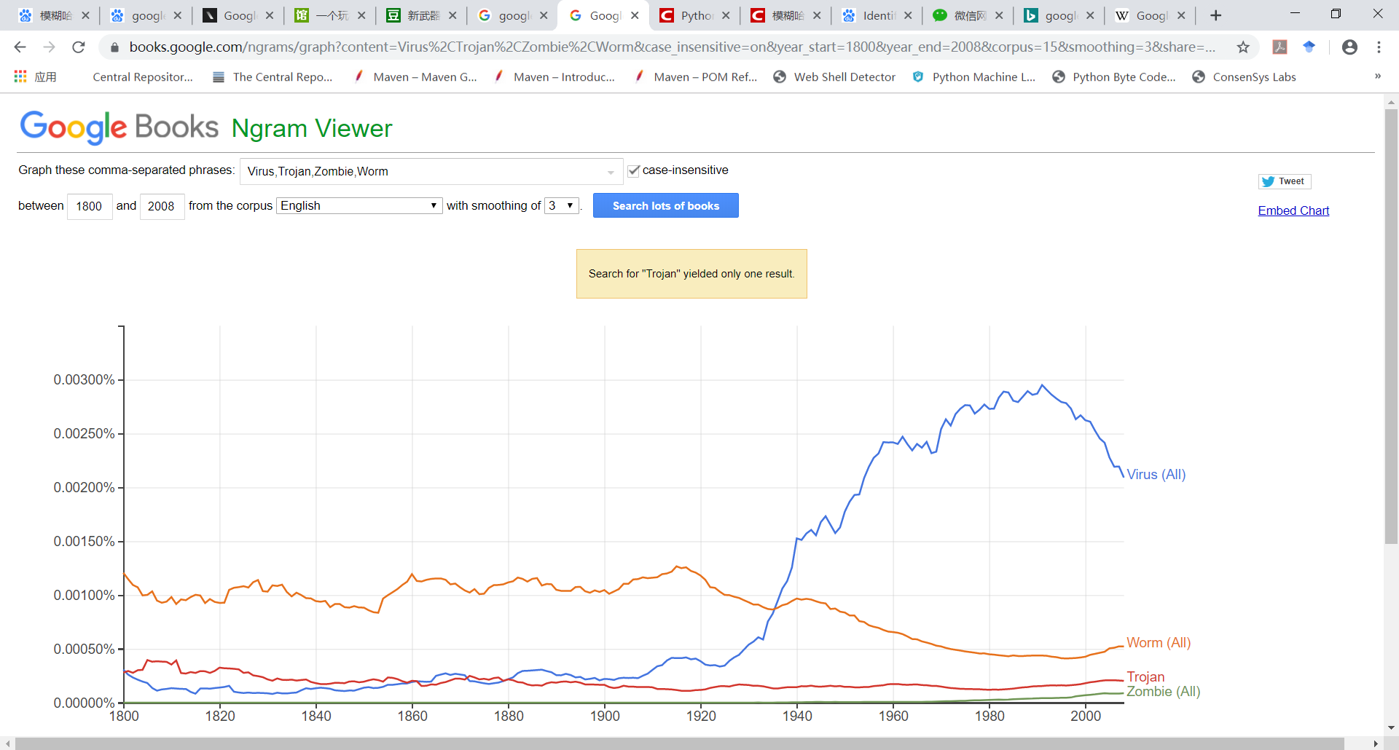This screenshot has width=1399, height=750.
Task: Open Chrome's three-dot menu
Action: pos(1379,47)
